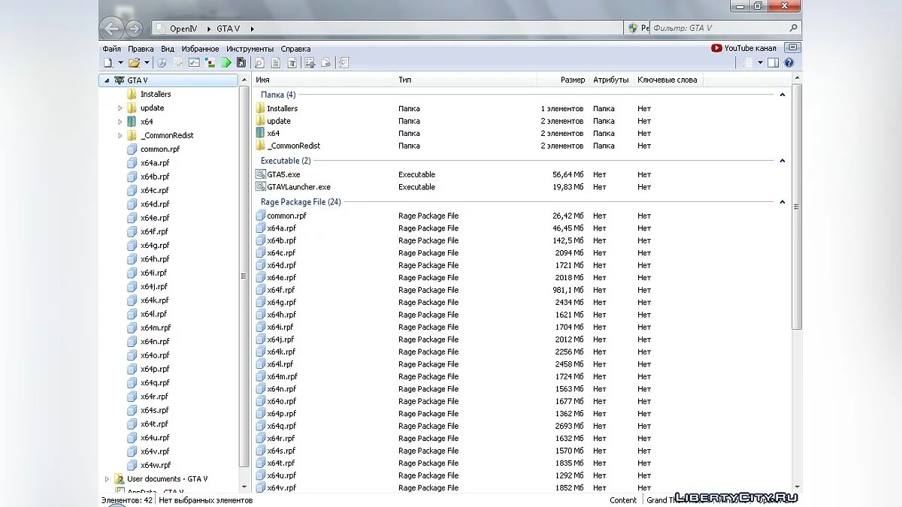Select x64m.rpf in the left tree
Screen dimensions: 902x507
[155, 328]
